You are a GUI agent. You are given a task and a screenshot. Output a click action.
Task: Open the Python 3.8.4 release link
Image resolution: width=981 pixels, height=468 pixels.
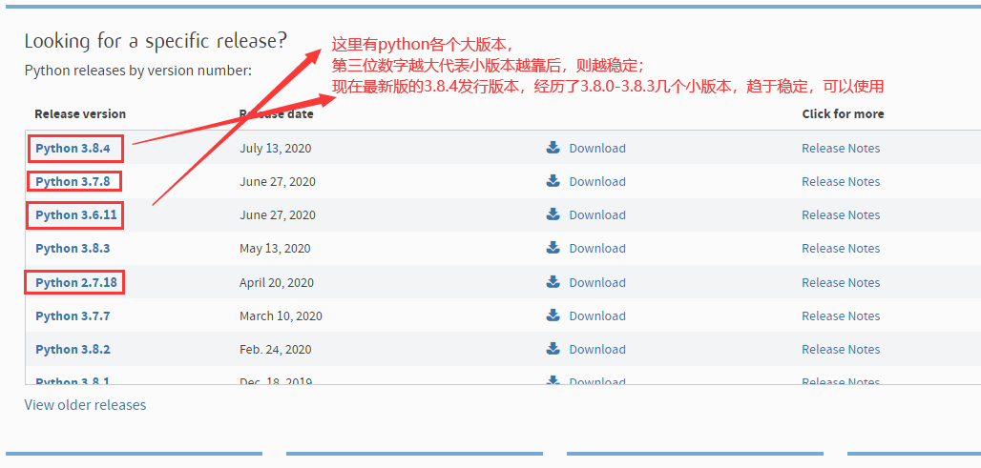73,149
